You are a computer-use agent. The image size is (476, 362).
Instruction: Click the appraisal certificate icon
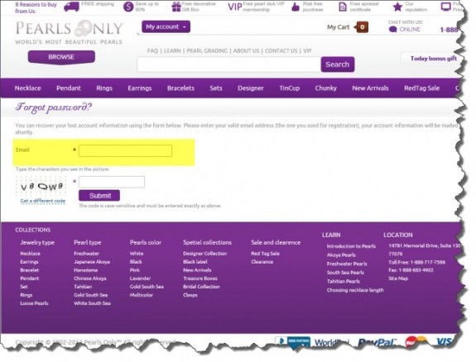pos(343,7)
